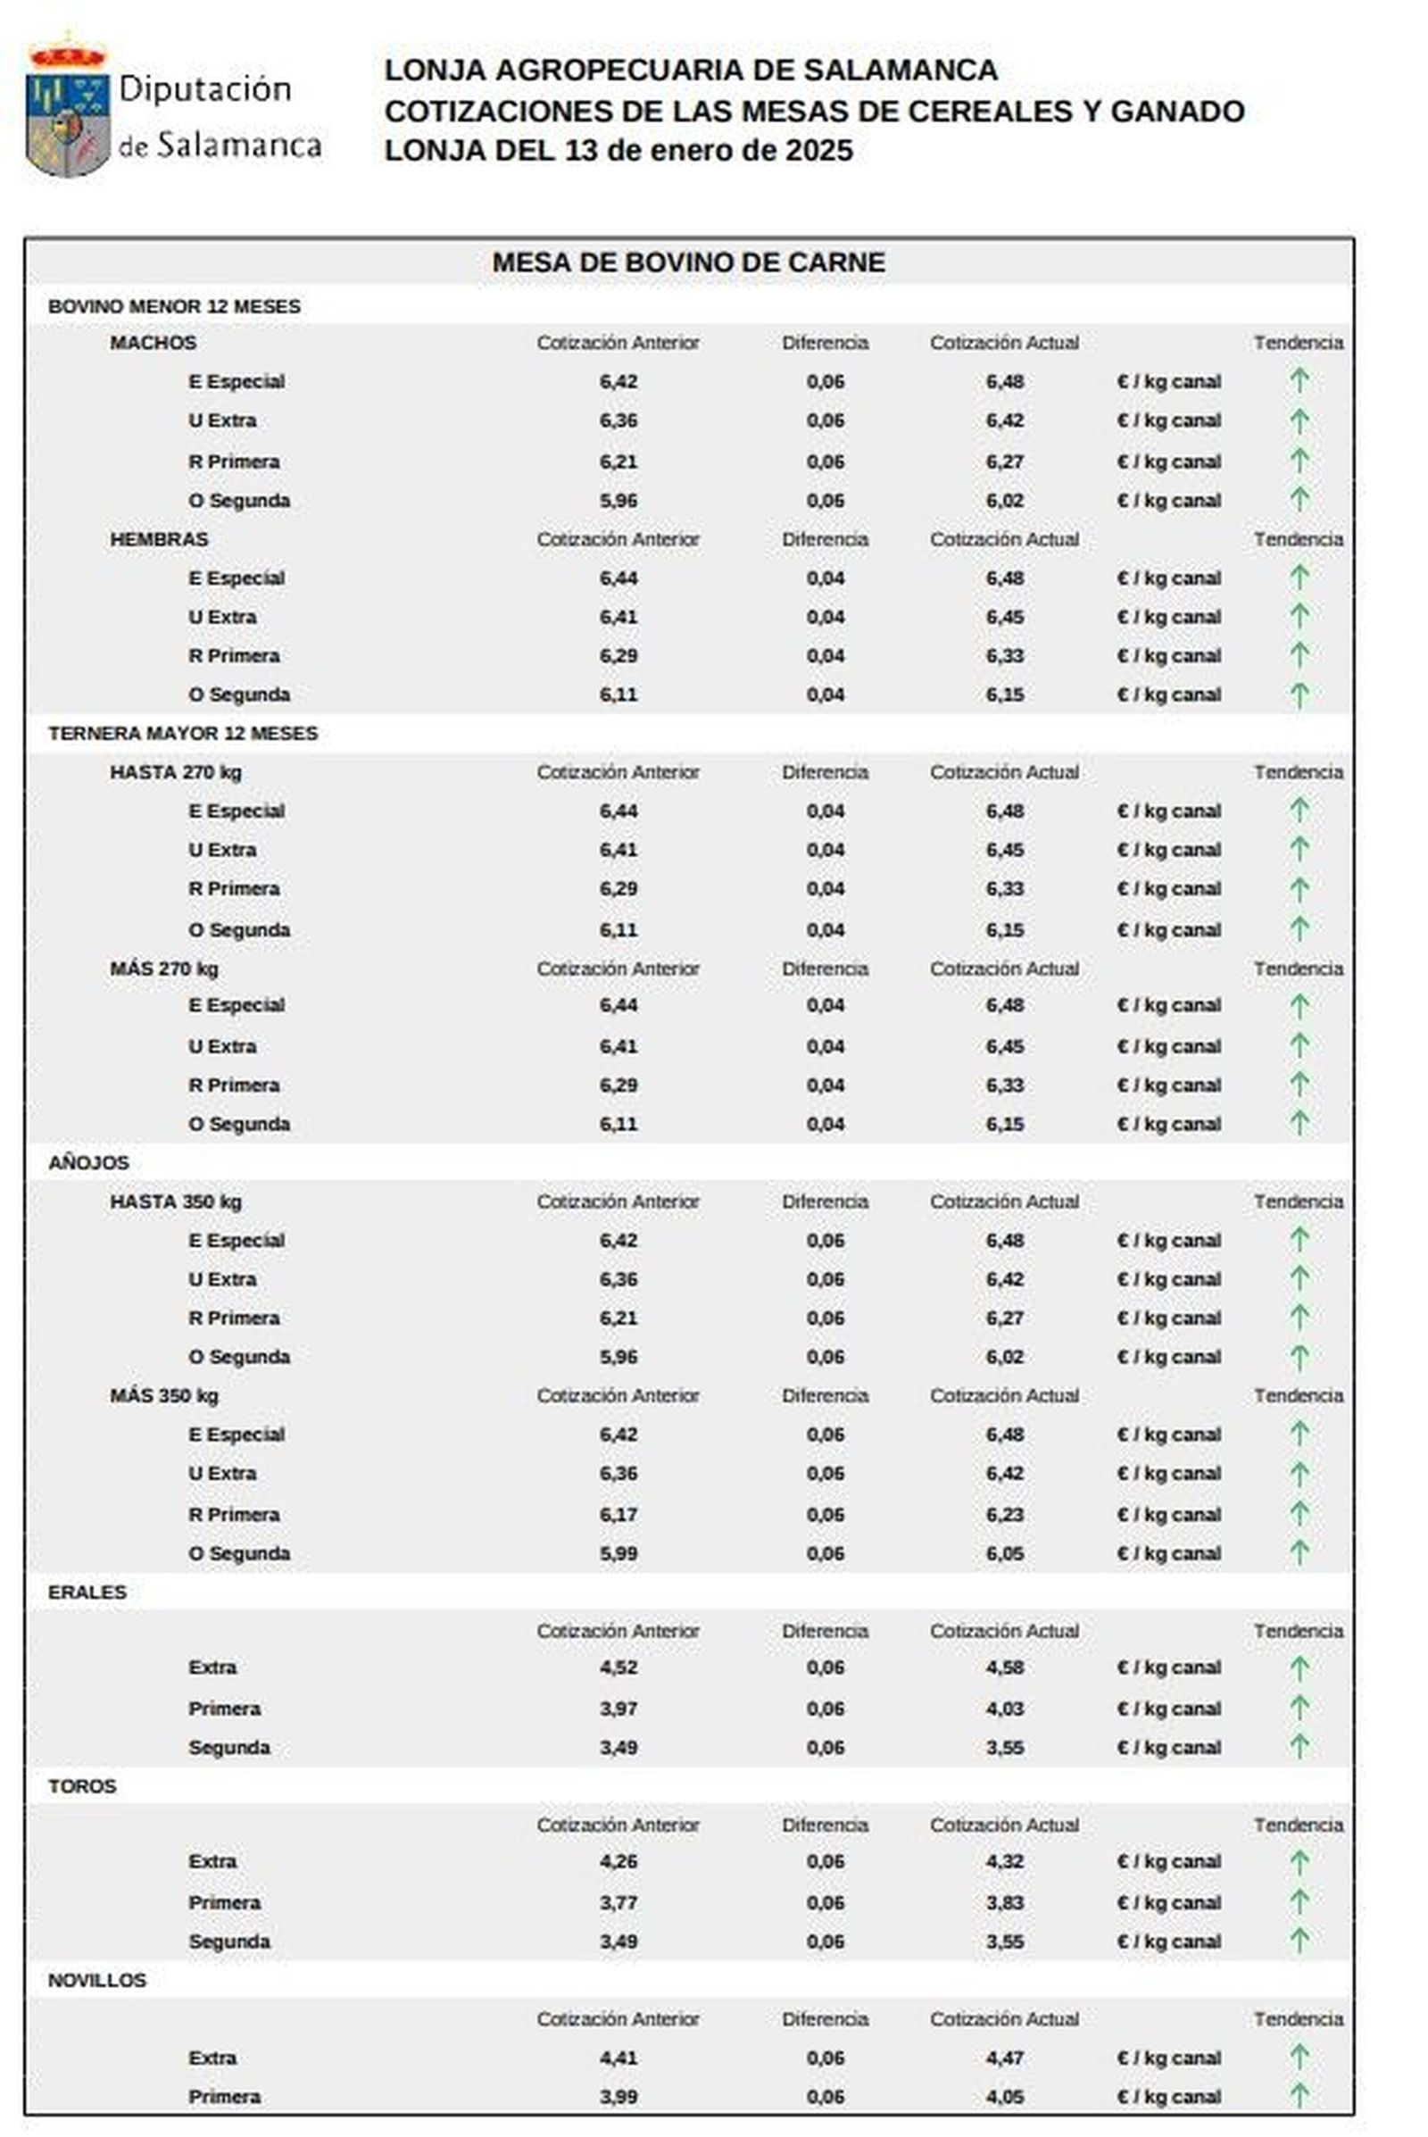The width and height of the screenshot is (1428, 2137).
Task: Click the HEMBRAS subgroup label
Action: 159,539
